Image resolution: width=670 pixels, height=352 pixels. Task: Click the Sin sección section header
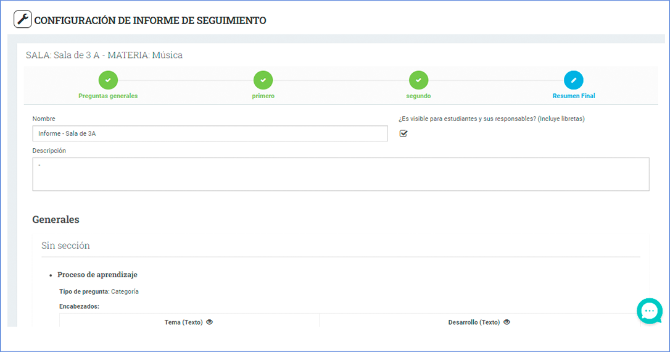[x=65, y=246]
